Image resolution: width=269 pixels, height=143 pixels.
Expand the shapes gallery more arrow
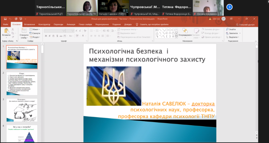click(176, 36)
